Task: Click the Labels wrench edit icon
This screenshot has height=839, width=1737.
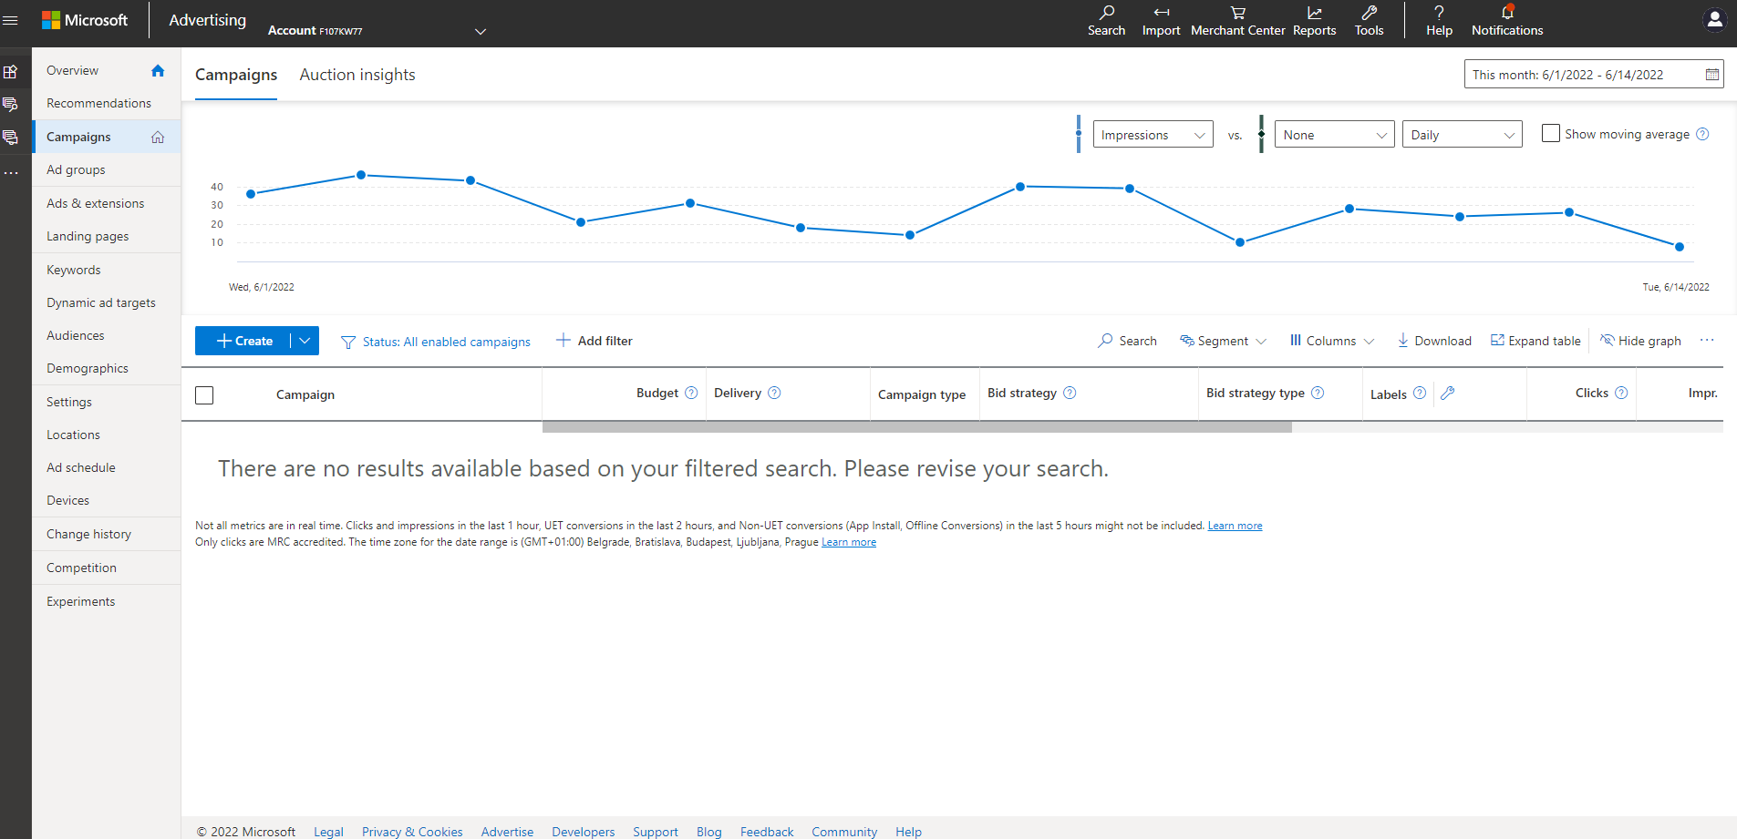Action: point(1448,393)
